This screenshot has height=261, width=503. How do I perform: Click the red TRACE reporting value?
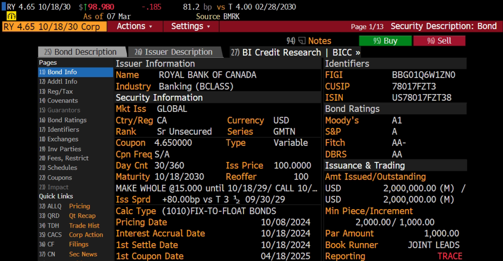click(x=450, y=256)
